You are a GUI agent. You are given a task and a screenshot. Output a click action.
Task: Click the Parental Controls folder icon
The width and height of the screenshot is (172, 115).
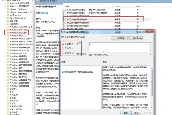(8, 18)
